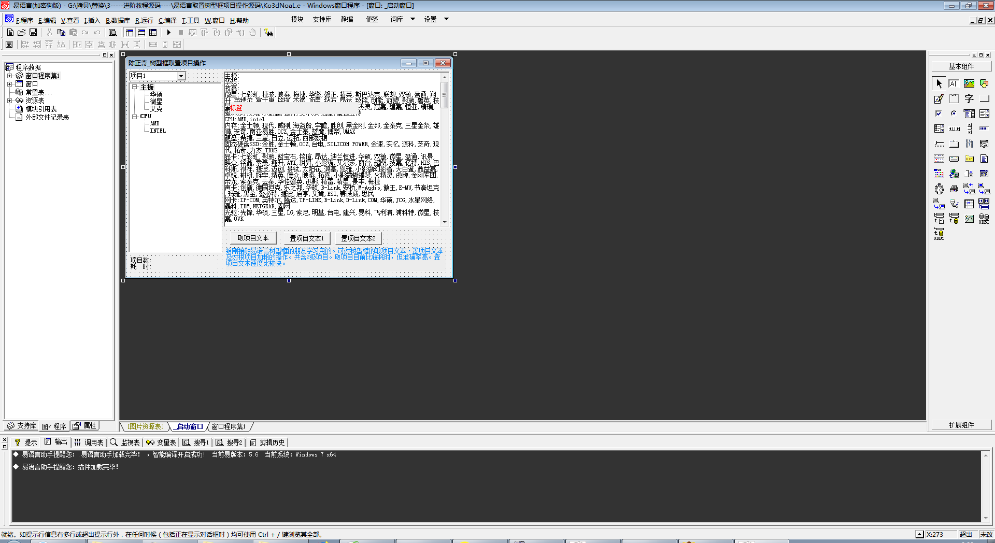The height and width of the screenshot is (543, 995).
Task: Click the Run play arrow icon
Action: (x=169, y=32)
